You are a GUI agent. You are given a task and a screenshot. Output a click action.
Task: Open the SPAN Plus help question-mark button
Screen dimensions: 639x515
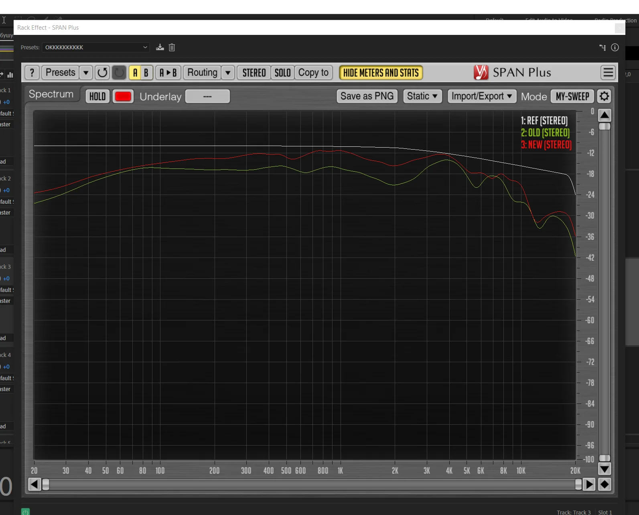[x=32, y=73]
